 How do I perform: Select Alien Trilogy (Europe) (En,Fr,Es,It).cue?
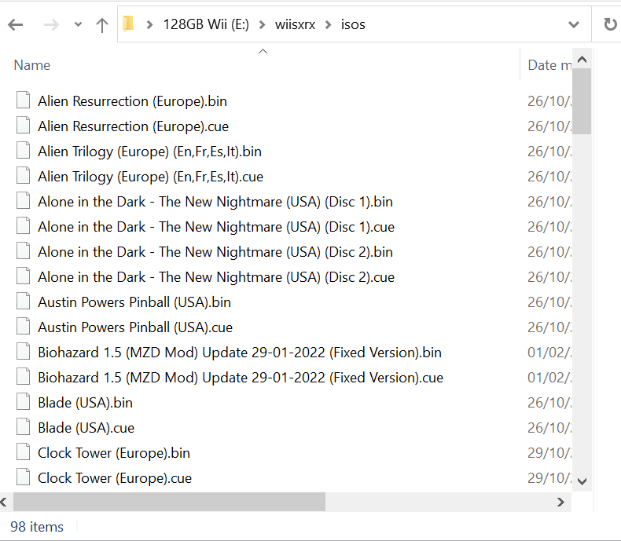point(150,177)
